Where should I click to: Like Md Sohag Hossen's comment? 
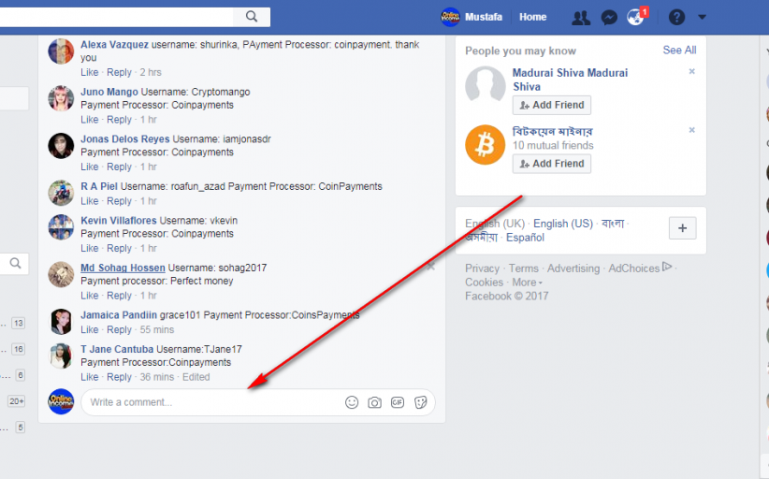point(89,296)
